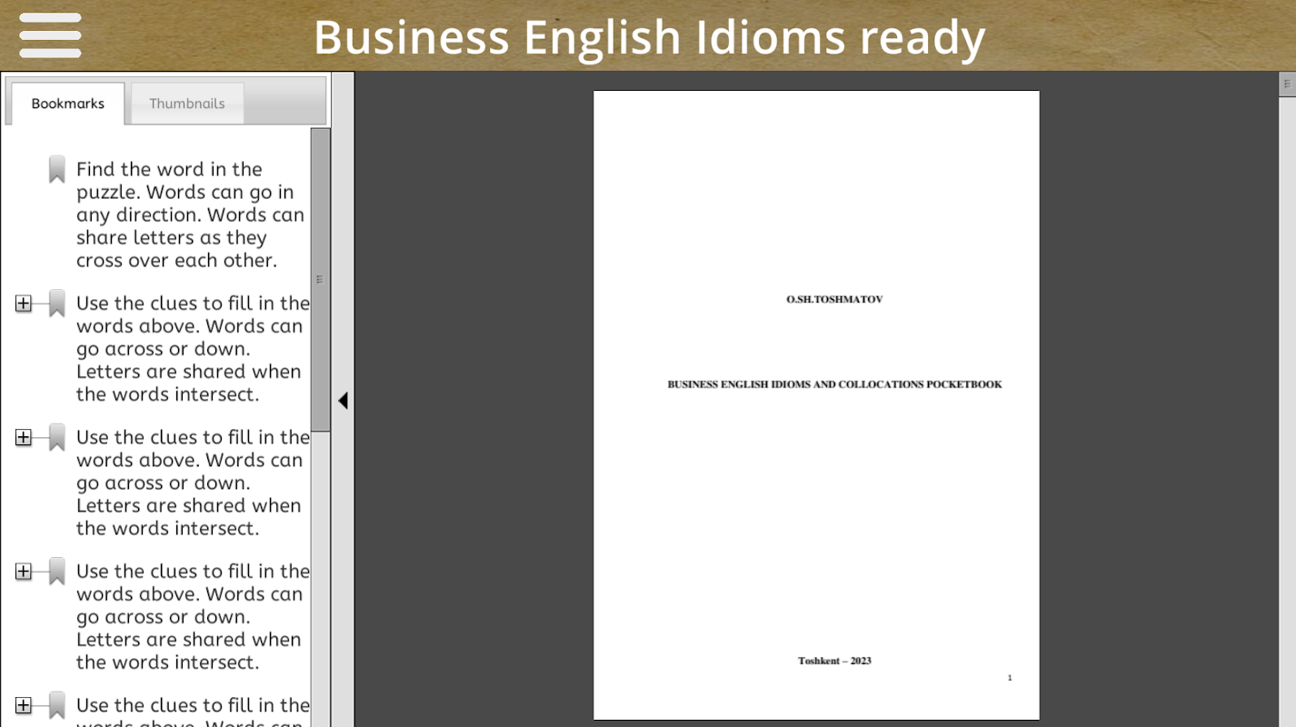Image resolution: width=1296 pixels, height=727 pixels.
Task: Click bookmark ribbon icon of third 'Use the clues' entry
Action: point(56,572)
